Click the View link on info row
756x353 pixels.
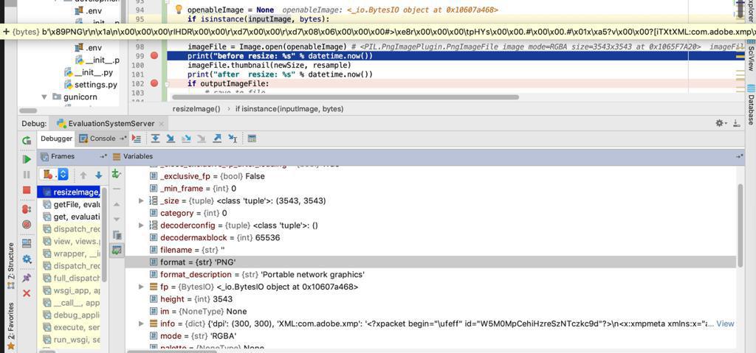725,324
